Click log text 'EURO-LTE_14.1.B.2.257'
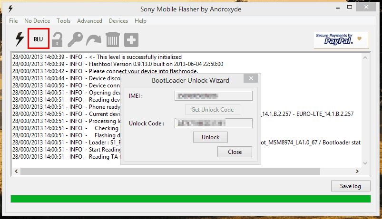Screen dimensions: 382x219 click(x=325, y=114)
